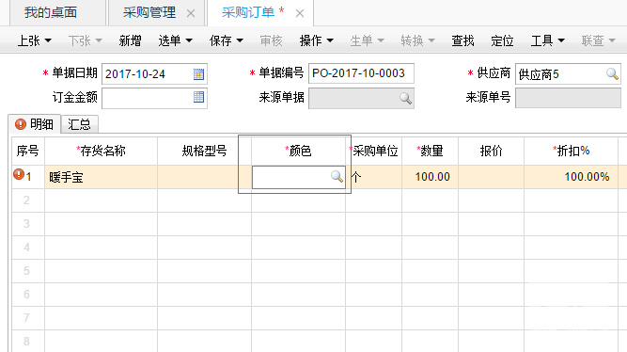Click the 审核 toolbar button

271,40
